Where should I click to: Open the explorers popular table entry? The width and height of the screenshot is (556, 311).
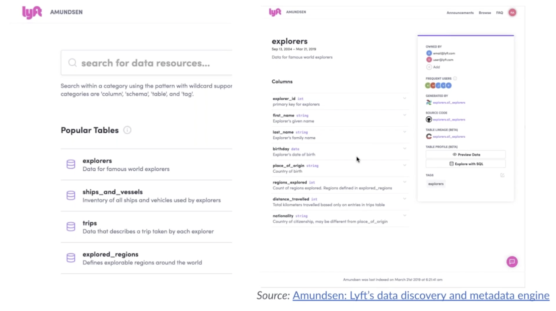tap(146, 164)
